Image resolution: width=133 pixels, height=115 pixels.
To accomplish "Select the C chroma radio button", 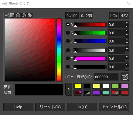I will (68, 59).
